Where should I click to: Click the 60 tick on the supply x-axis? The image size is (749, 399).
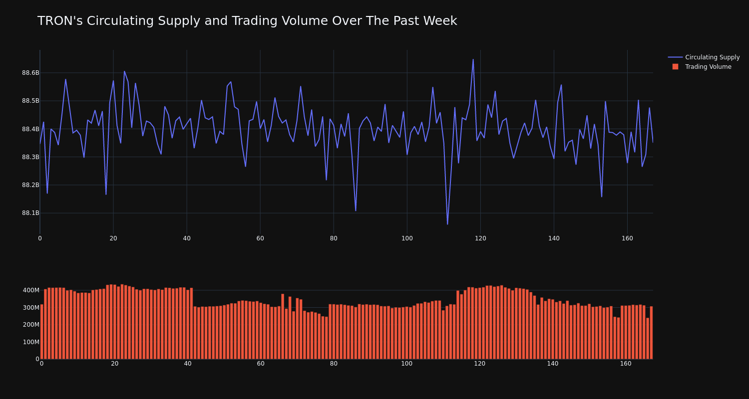tap(260, 238)
